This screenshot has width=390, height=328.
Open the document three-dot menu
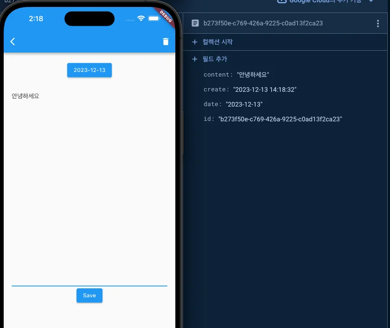click(378, 24)
